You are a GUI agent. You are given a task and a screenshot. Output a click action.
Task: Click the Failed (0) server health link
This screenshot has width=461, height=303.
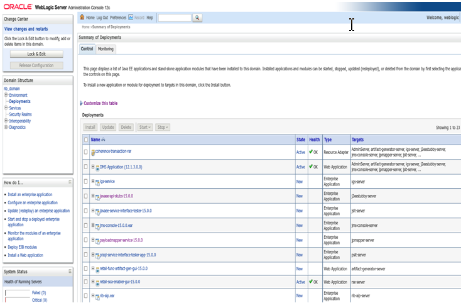pyautogui.click(x=39, y=293)
